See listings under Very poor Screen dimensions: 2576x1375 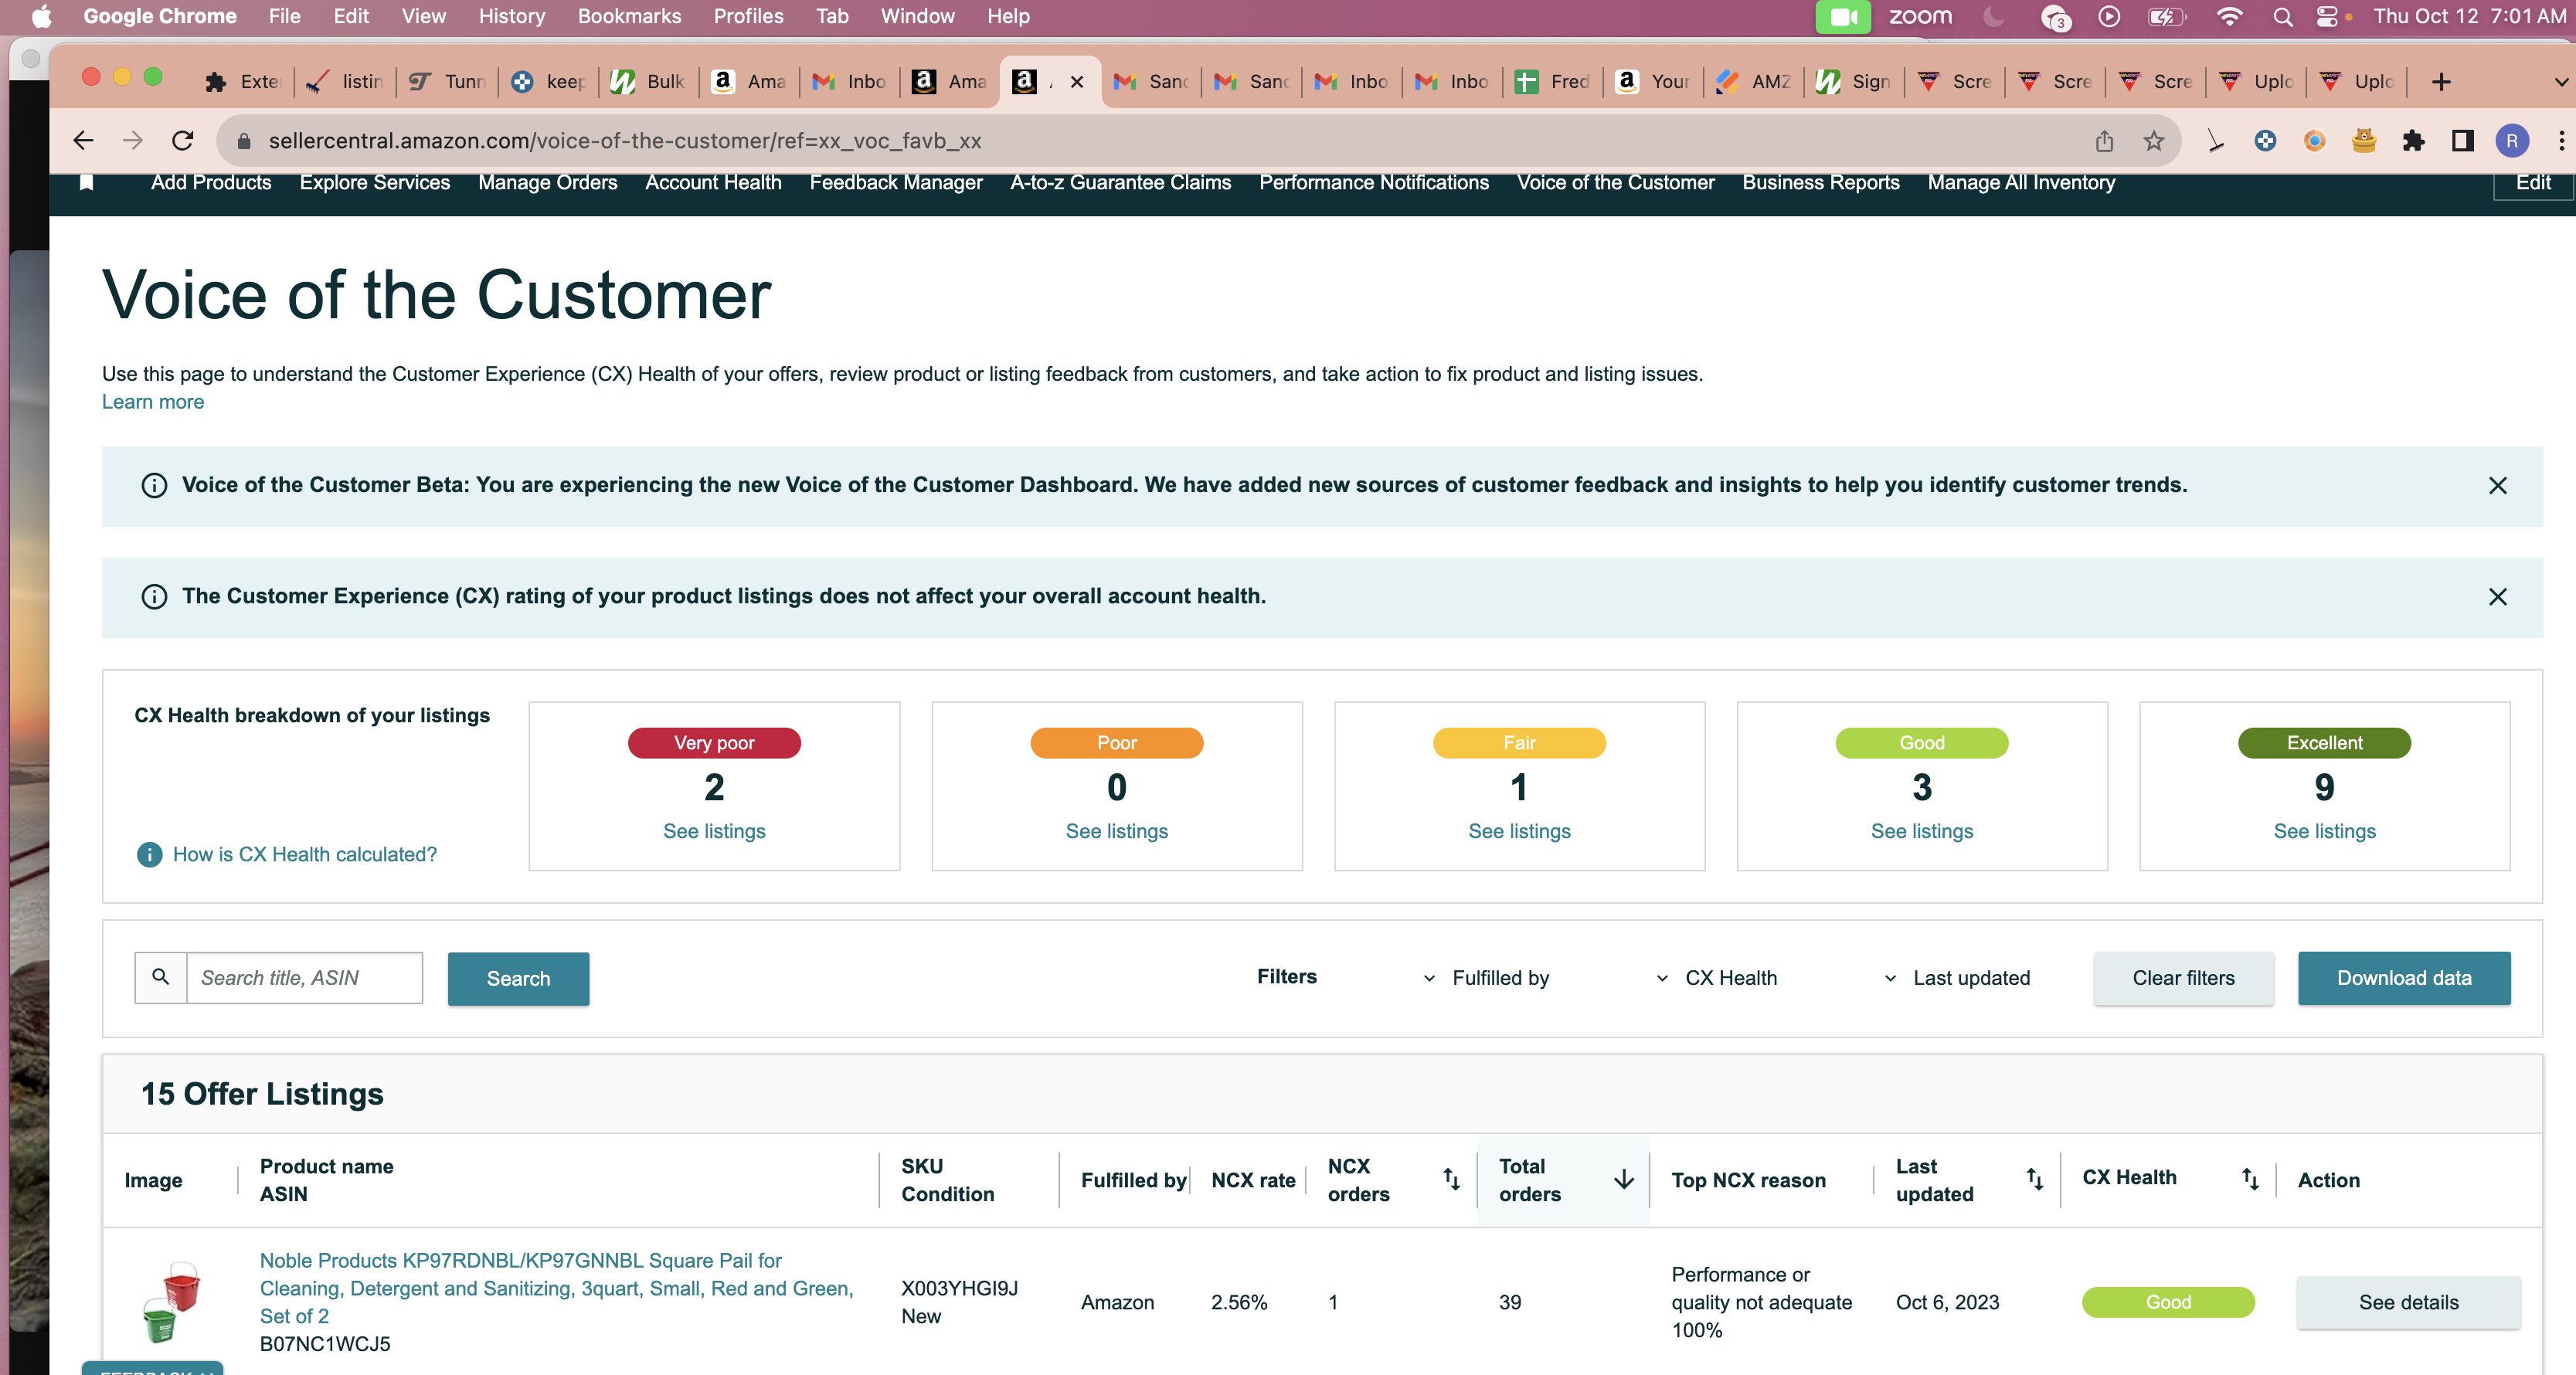point(714,831)
